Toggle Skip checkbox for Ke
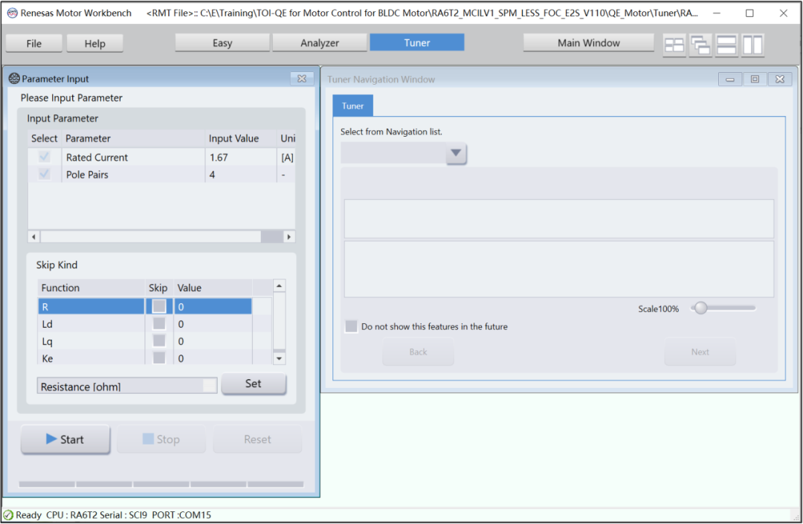 tap(159, 358)
